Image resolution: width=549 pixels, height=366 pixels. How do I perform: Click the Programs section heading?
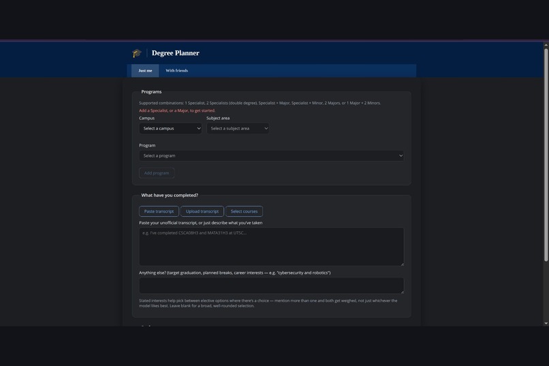pyautogui.click(x=151, y=92)
